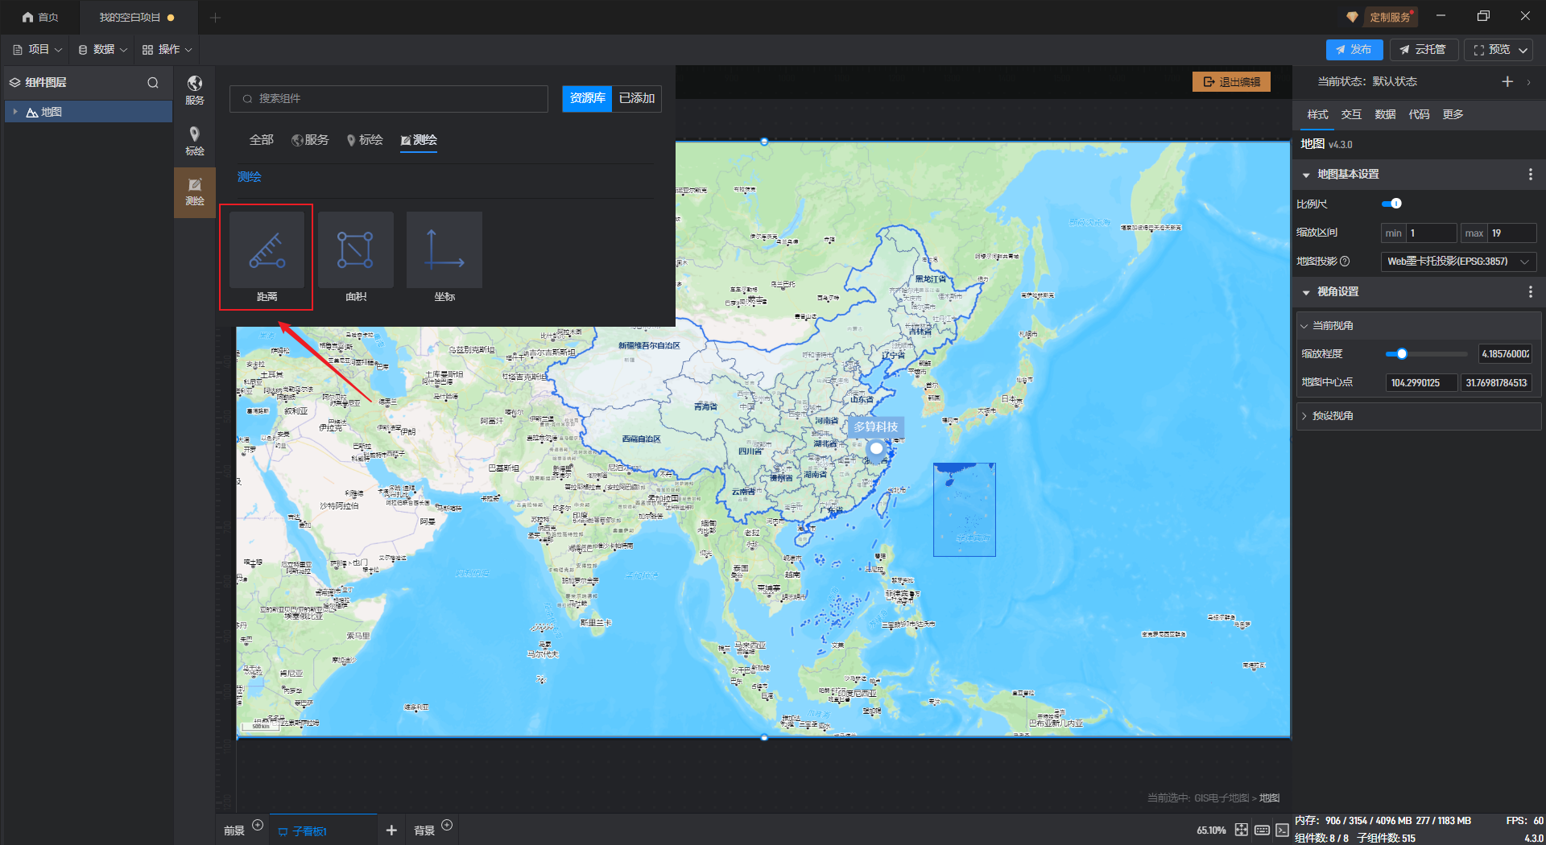Image resolution: width=1546 pixels, height=845 pixels.
Task: Open the console terminal icon
Action: click(x=1282, y=830)
